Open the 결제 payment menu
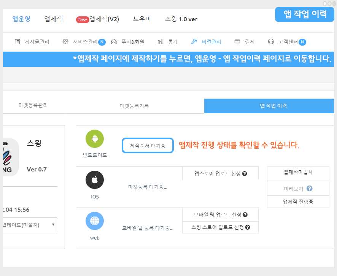Screen dimensions: 337x276 245,42
